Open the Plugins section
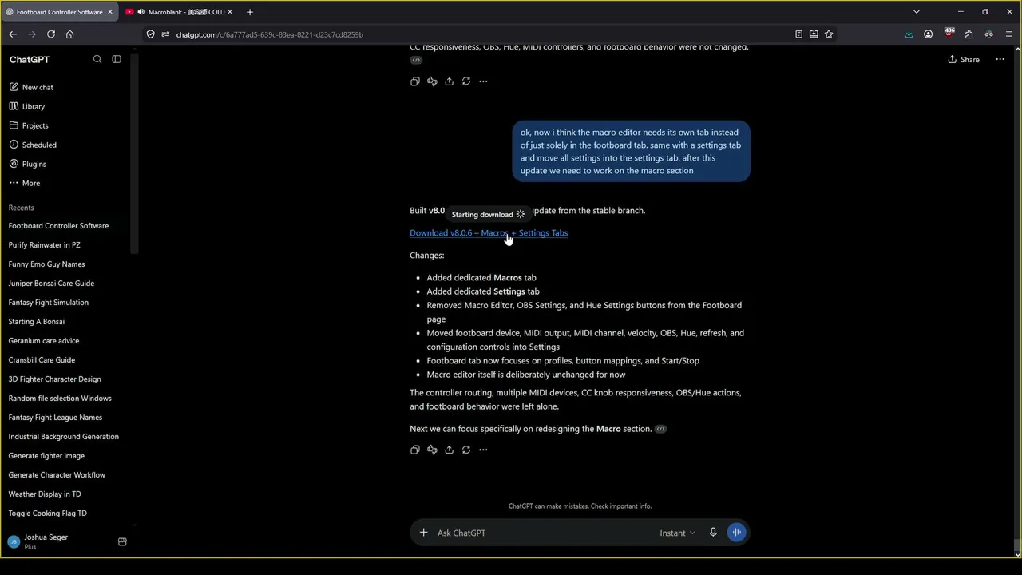 point(34,164)
